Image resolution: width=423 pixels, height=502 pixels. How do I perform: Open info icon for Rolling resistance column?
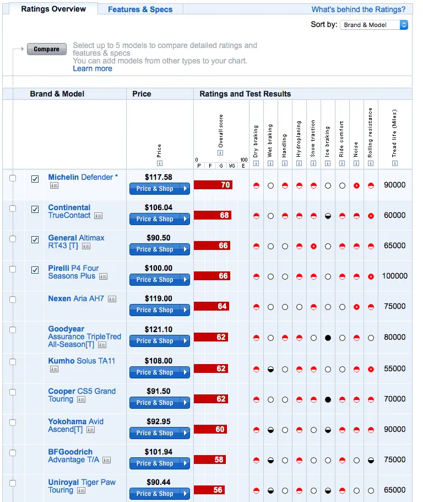click(x=371, y=163)
